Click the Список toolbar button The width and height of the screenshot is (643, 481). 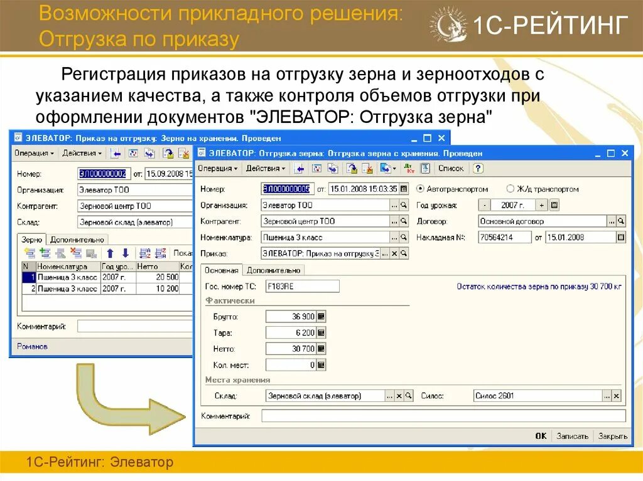(451, 169)
